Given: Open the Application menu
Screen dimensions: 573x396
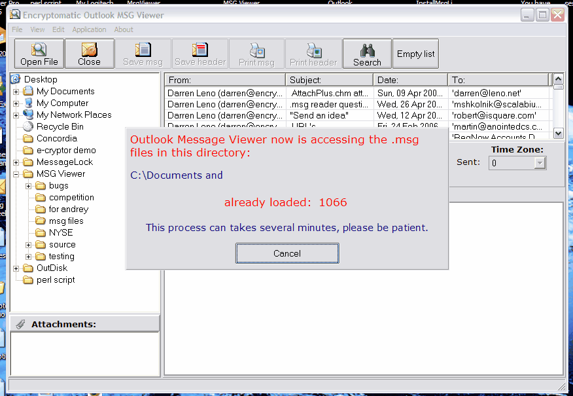Looking at the screenshot, I should (x=89, y=29).
